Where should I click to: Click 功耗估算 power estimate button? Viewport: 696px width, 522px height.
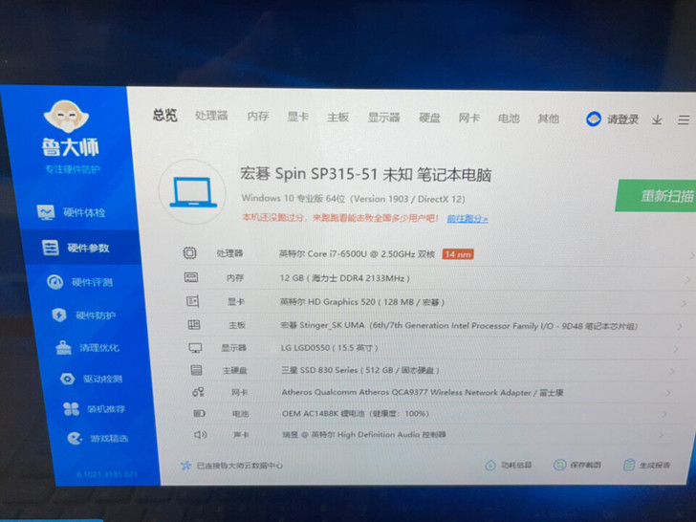point(509,465)
